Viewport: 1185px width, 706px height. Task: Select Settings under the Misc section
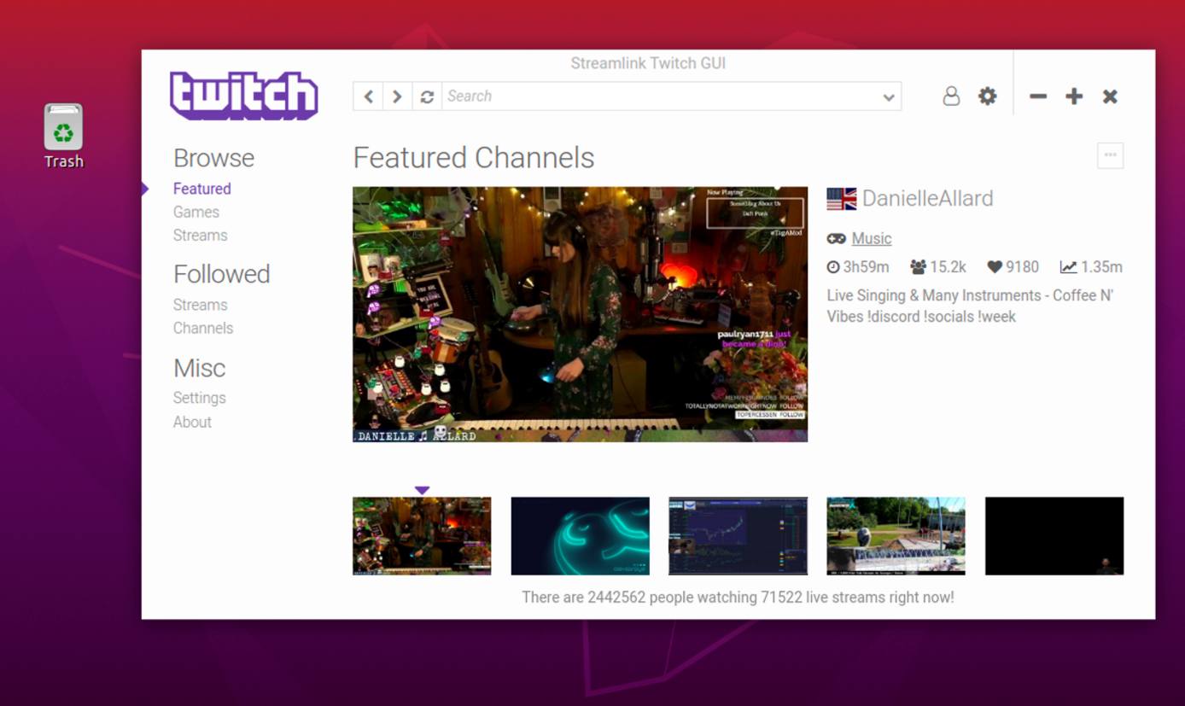[x=199, y=398]
